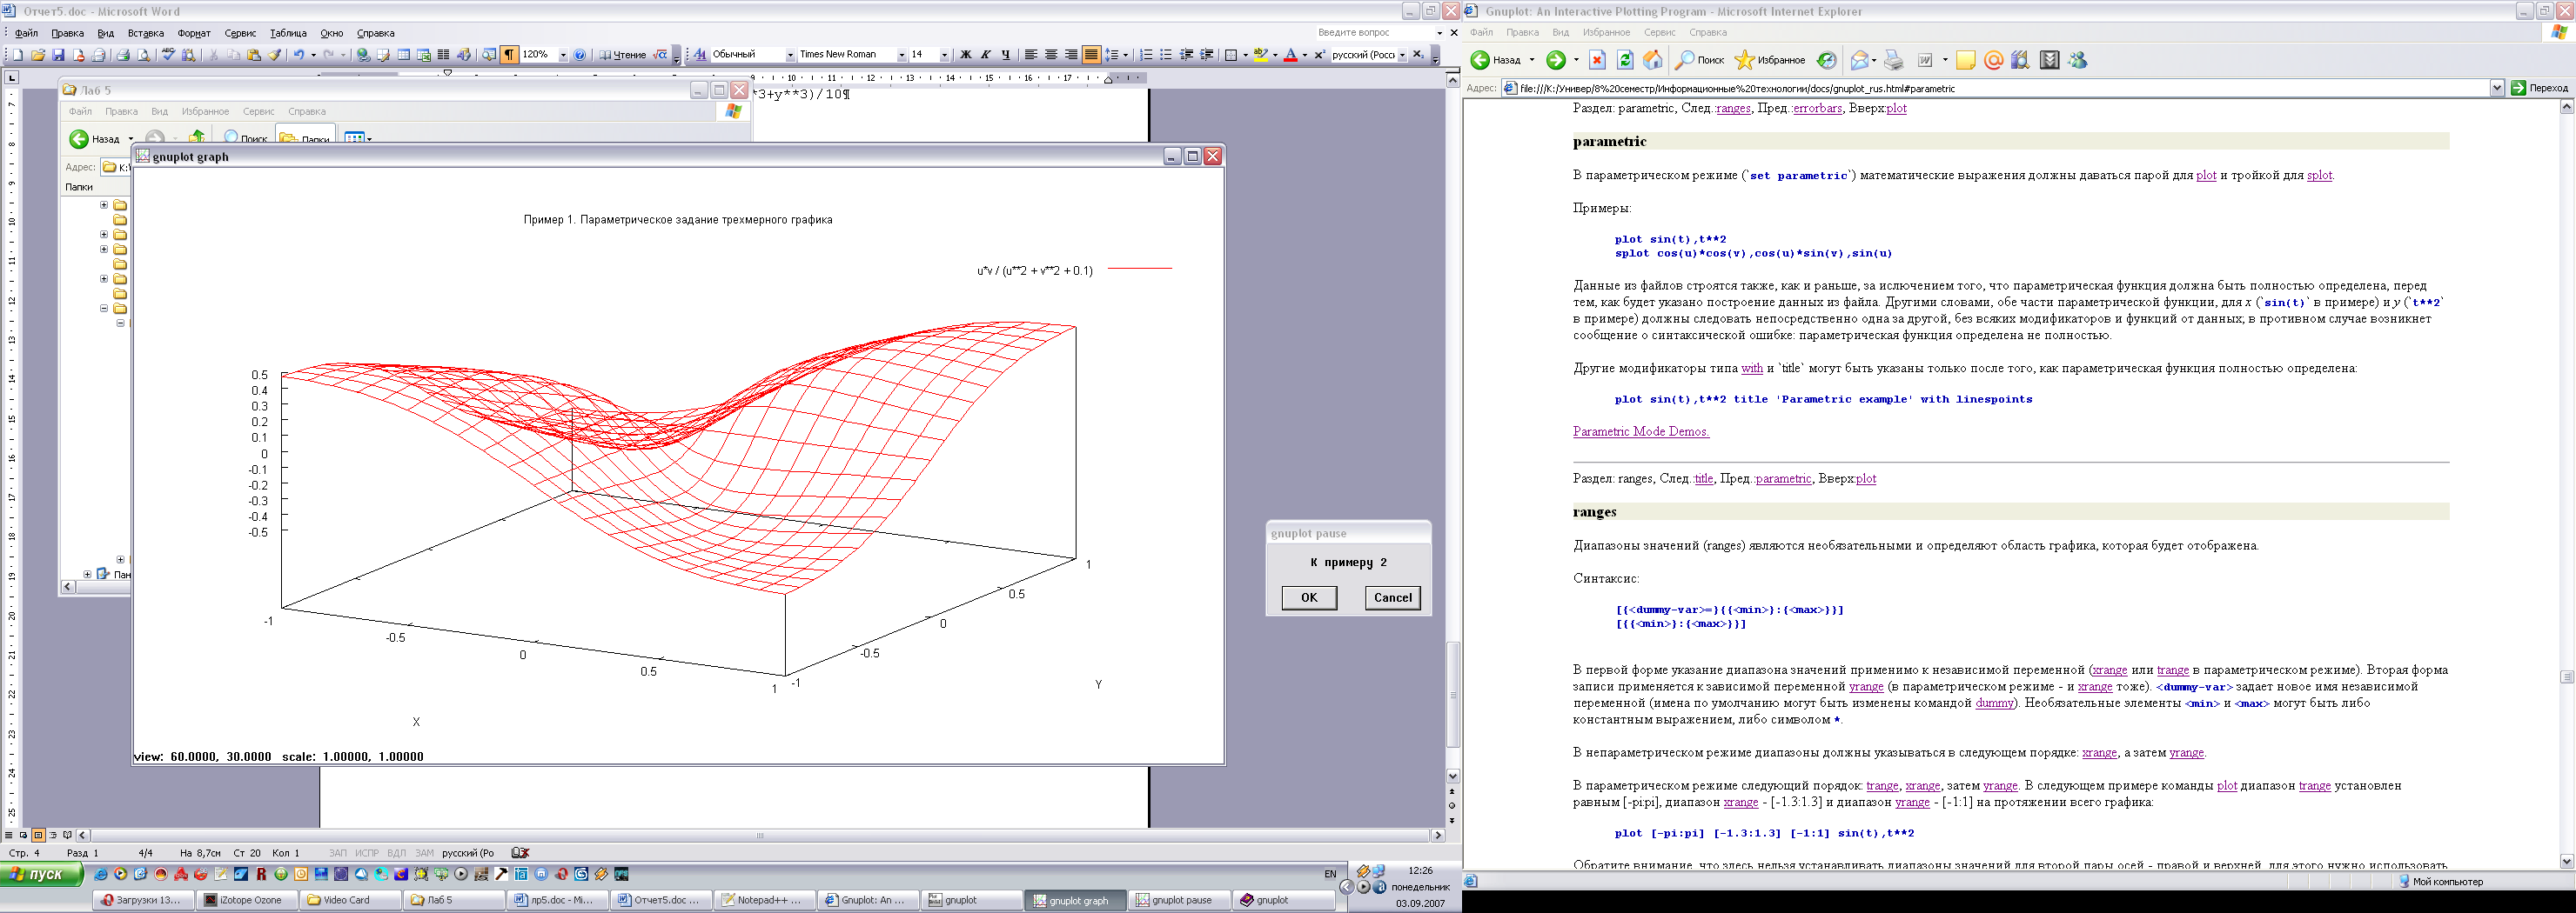
Task: Insert an Excel worksheet via toolbar icon
Action: (423, 55)
